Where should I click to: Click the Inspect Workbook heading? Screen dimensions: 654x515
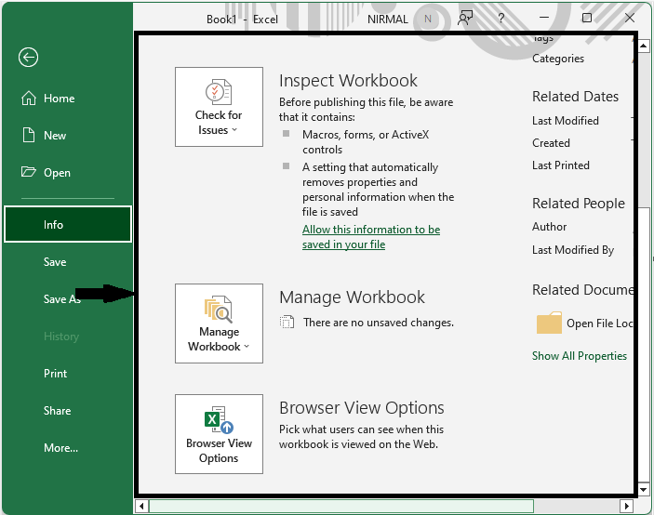pyautogui.click(x=348, y=81)
